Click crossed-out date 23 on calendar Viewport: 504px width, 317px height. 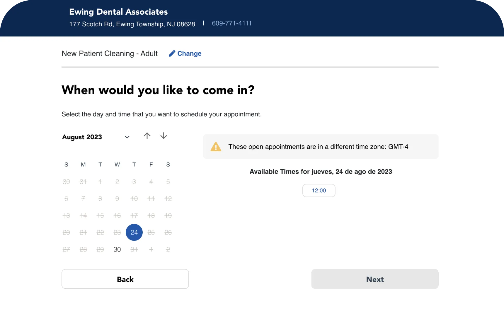(117, 232)
